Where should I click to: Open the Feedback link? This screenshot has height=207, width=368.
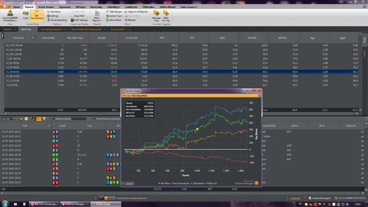(x=295, y=198)
